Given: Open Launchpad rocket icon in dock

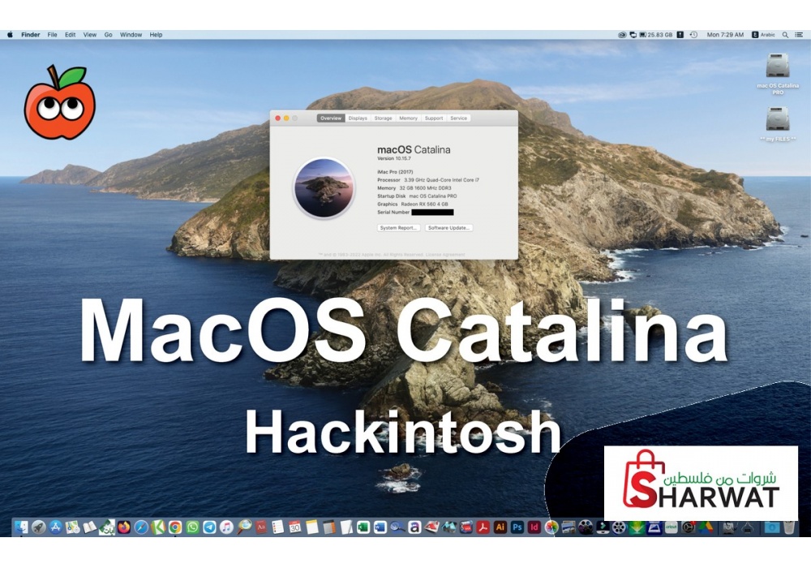Looking at the screenshot, I should click(39, 527).
